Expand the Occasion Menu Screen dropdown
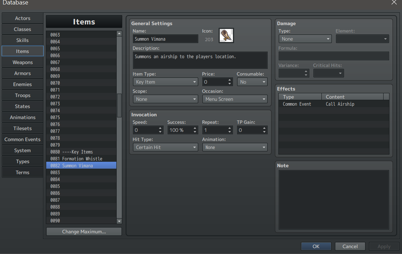The width and height of the screenshot is (402, 254). pos(235,99)
